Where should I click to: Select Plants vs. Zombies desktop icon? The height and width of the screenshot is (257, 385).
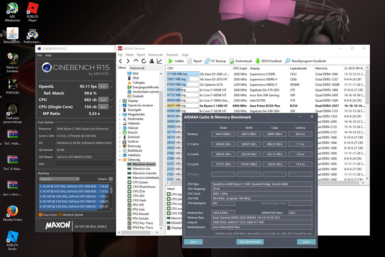pyautogui.click(x=12, y=63)
